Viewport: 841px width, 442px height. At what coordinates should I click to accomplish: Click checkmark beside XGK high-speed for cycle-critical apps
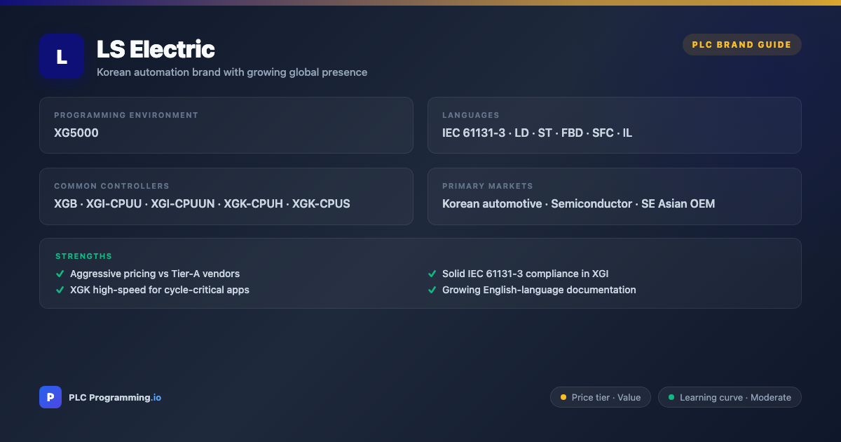pos(60,290)
